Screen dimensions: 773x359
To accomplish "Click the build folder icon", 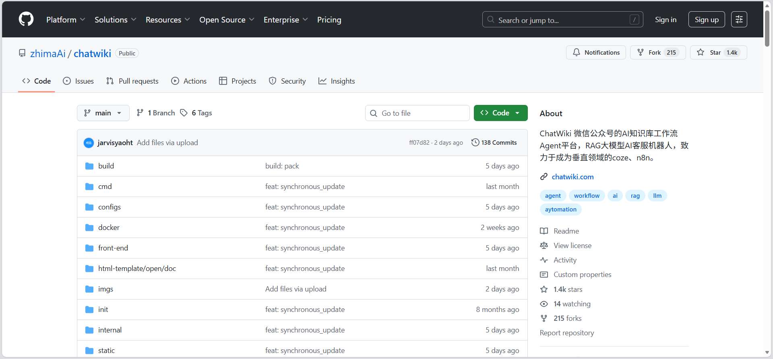I will (89, 166).
